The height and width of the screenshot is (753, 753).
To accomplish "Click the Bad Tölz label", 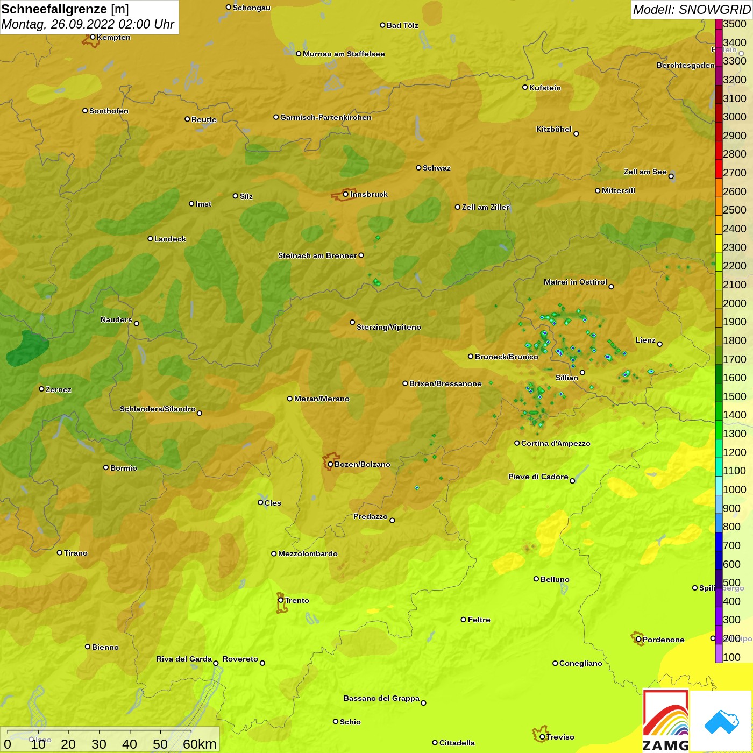I will (402, 25).
